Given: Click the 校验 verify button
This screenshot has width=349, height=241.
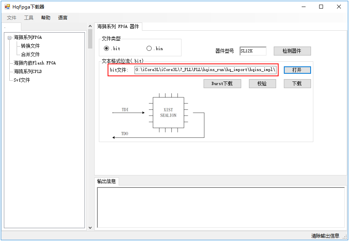Looking at the screenshot, I should (x=262, y=83).
